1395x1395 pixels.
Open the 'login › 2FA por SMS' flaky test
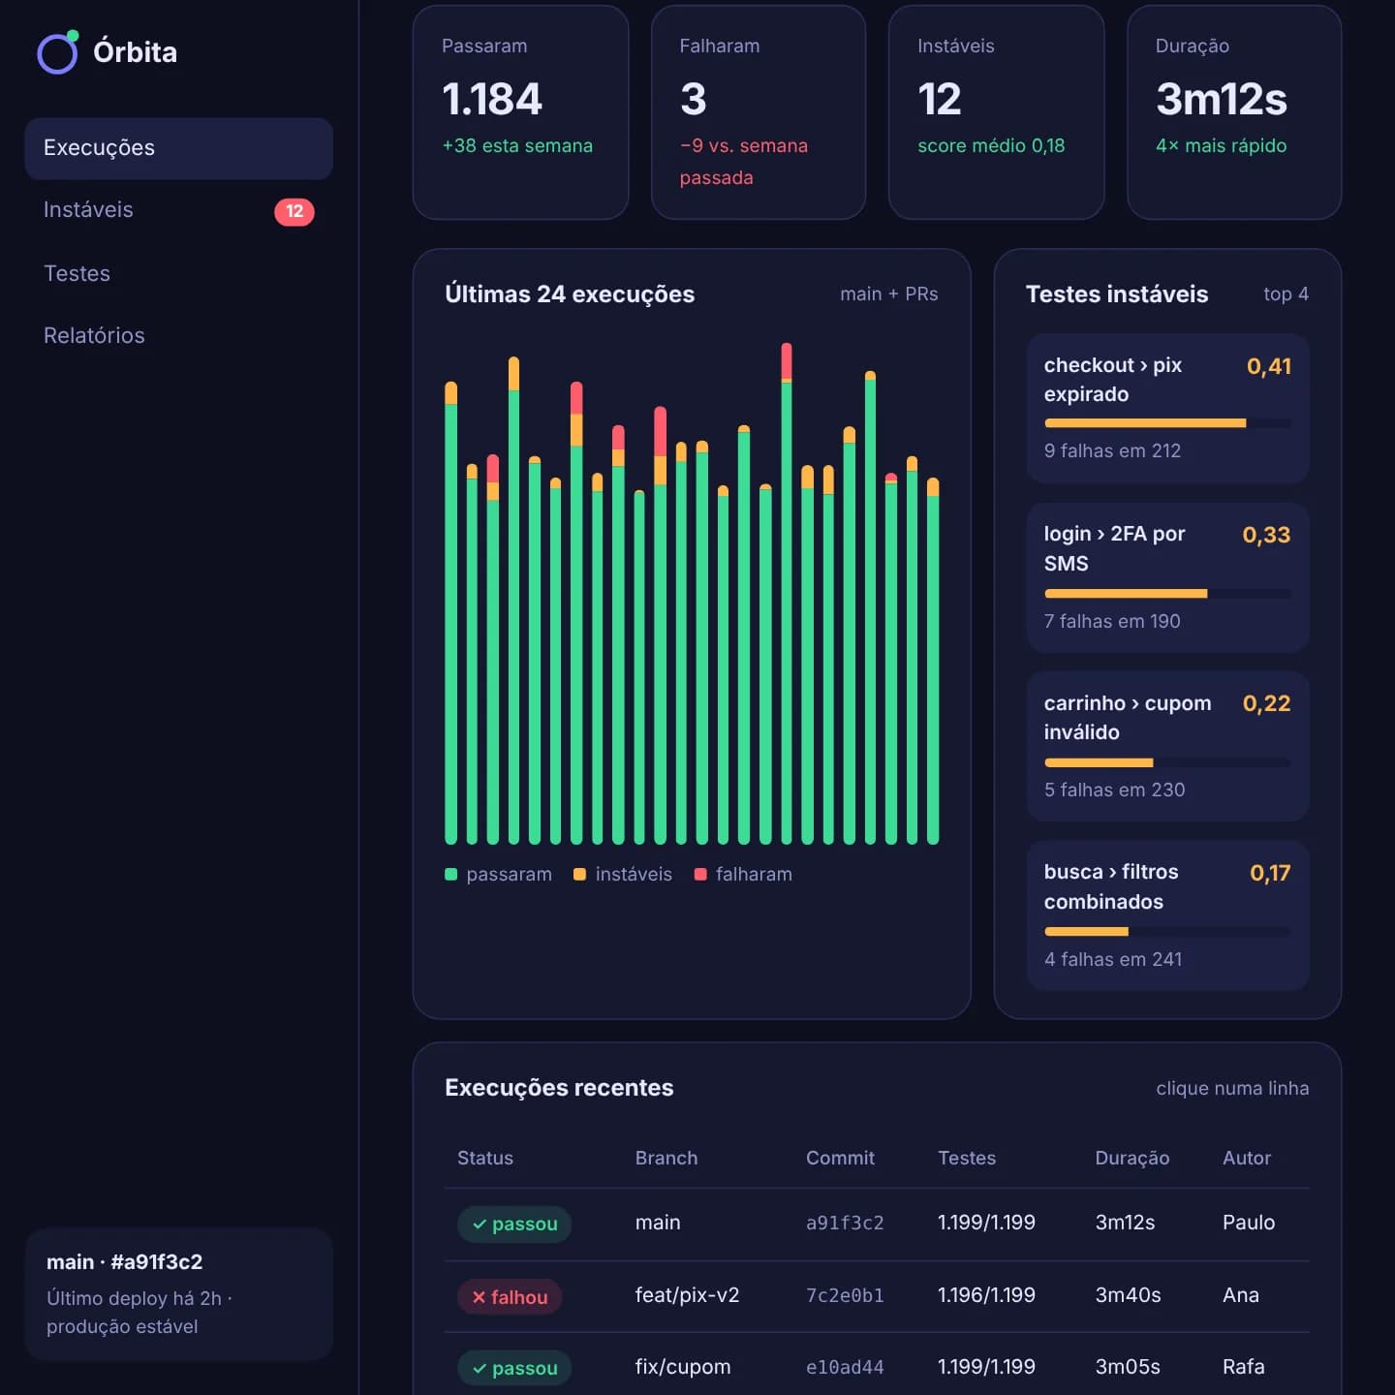(x=1168, y=577)
